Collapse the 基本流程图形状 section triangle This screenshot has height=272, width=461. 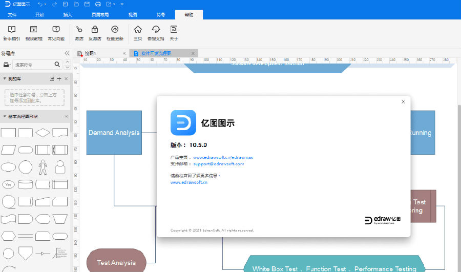[5, 116]
